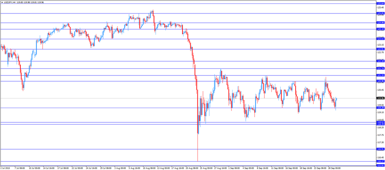Click the 13 Aug 00:00 time label
385x170 pixels.
tap(163, 168)
